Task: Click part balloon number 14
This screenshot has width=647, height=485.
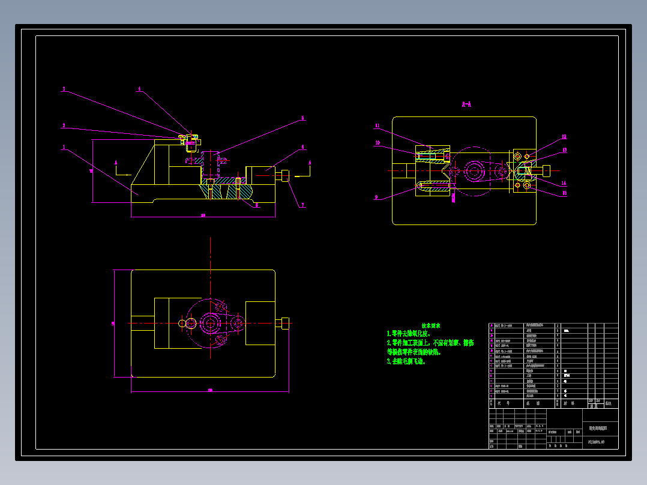Action: (x=564, y=183)
